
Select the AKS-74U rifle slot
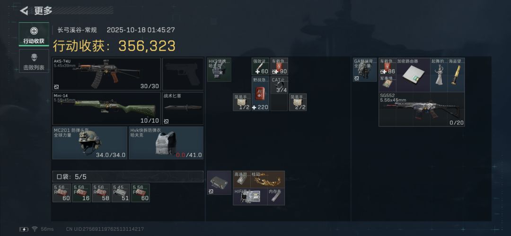[x=106, y=74]
